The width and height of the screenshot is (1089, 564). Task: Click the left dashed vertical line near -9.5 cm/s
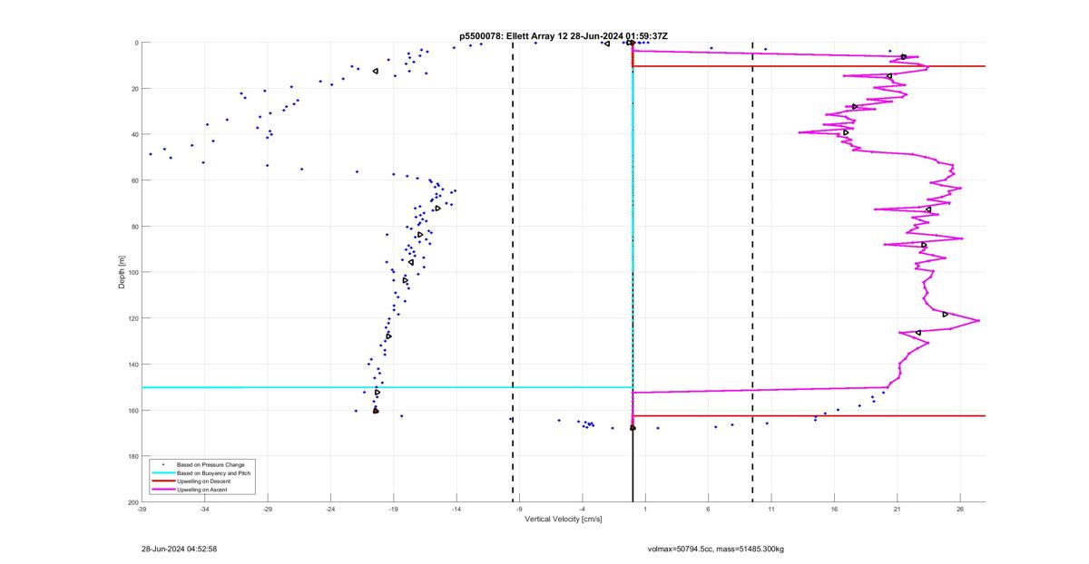[x=513, y=272]
